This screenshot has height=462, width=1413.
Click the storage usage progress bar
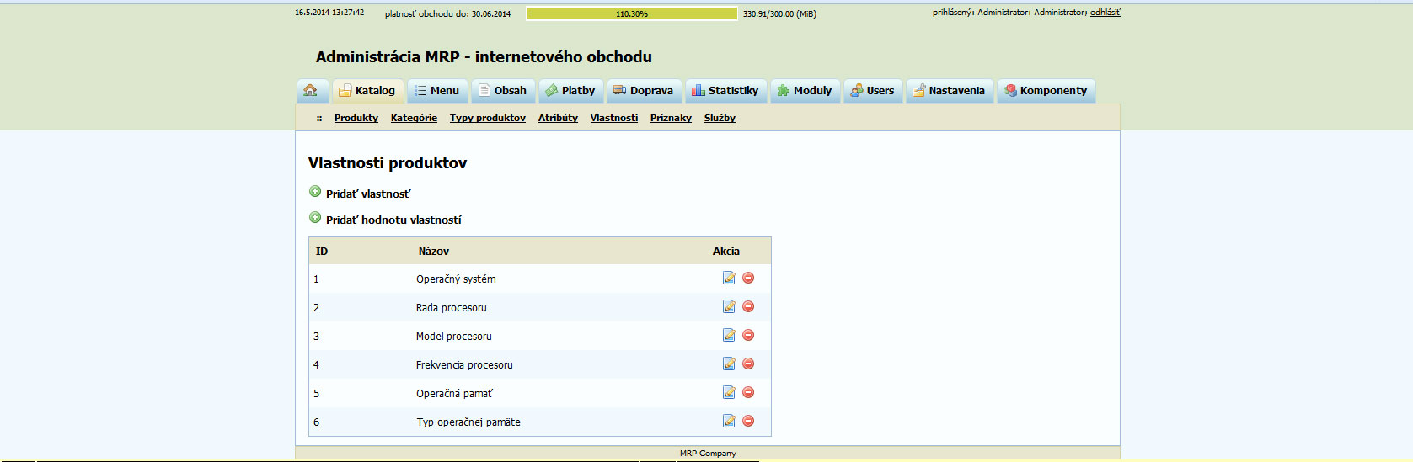(x=631, y=13)
